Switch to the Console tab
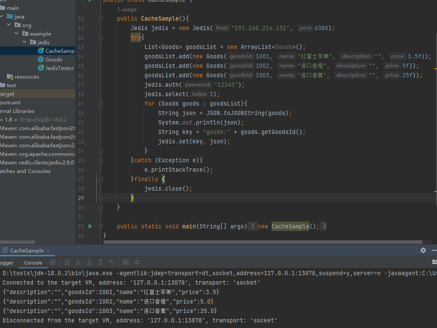Image resolution: width=437 pixels, height=328 pixels. [x=33, y=263]
